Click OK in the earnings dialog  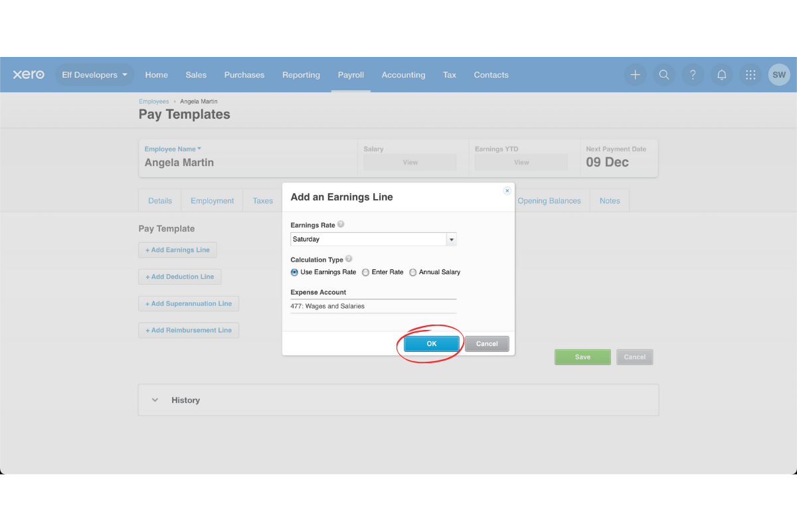[432, 344]
